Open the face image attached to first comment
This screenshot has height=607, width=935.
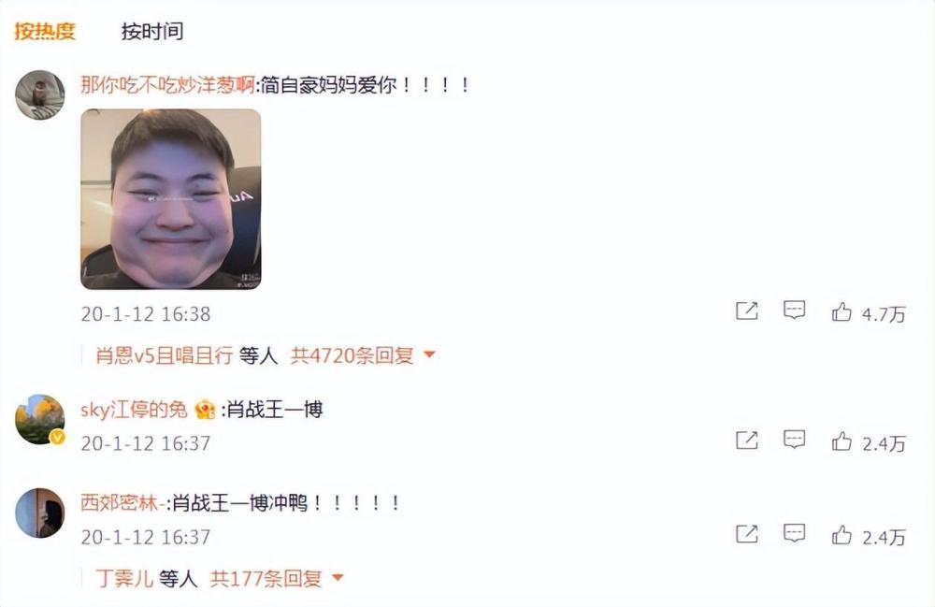tap(170, 199)
